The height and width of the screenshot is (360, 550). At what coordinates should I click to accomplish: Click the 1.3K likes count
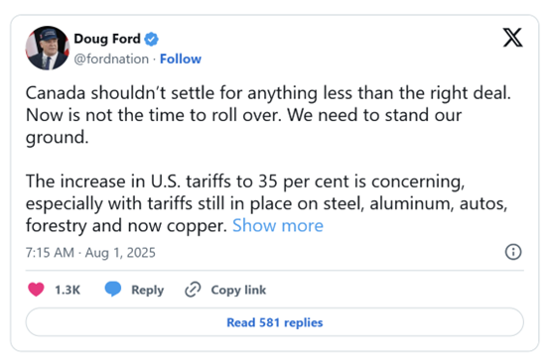[x=68, y=290]
